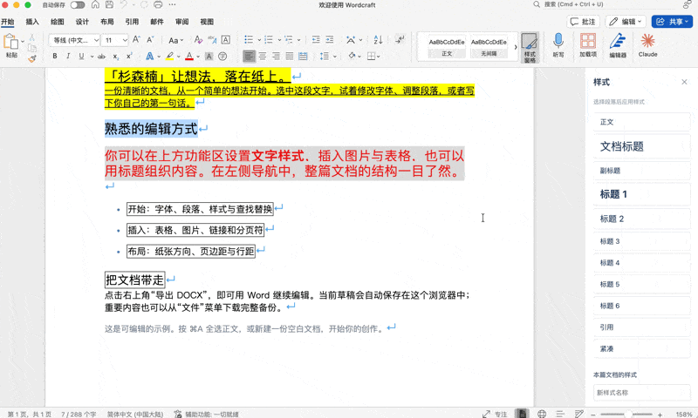
Task: Click the Home icon in title bar
Action: click(95, 5)
